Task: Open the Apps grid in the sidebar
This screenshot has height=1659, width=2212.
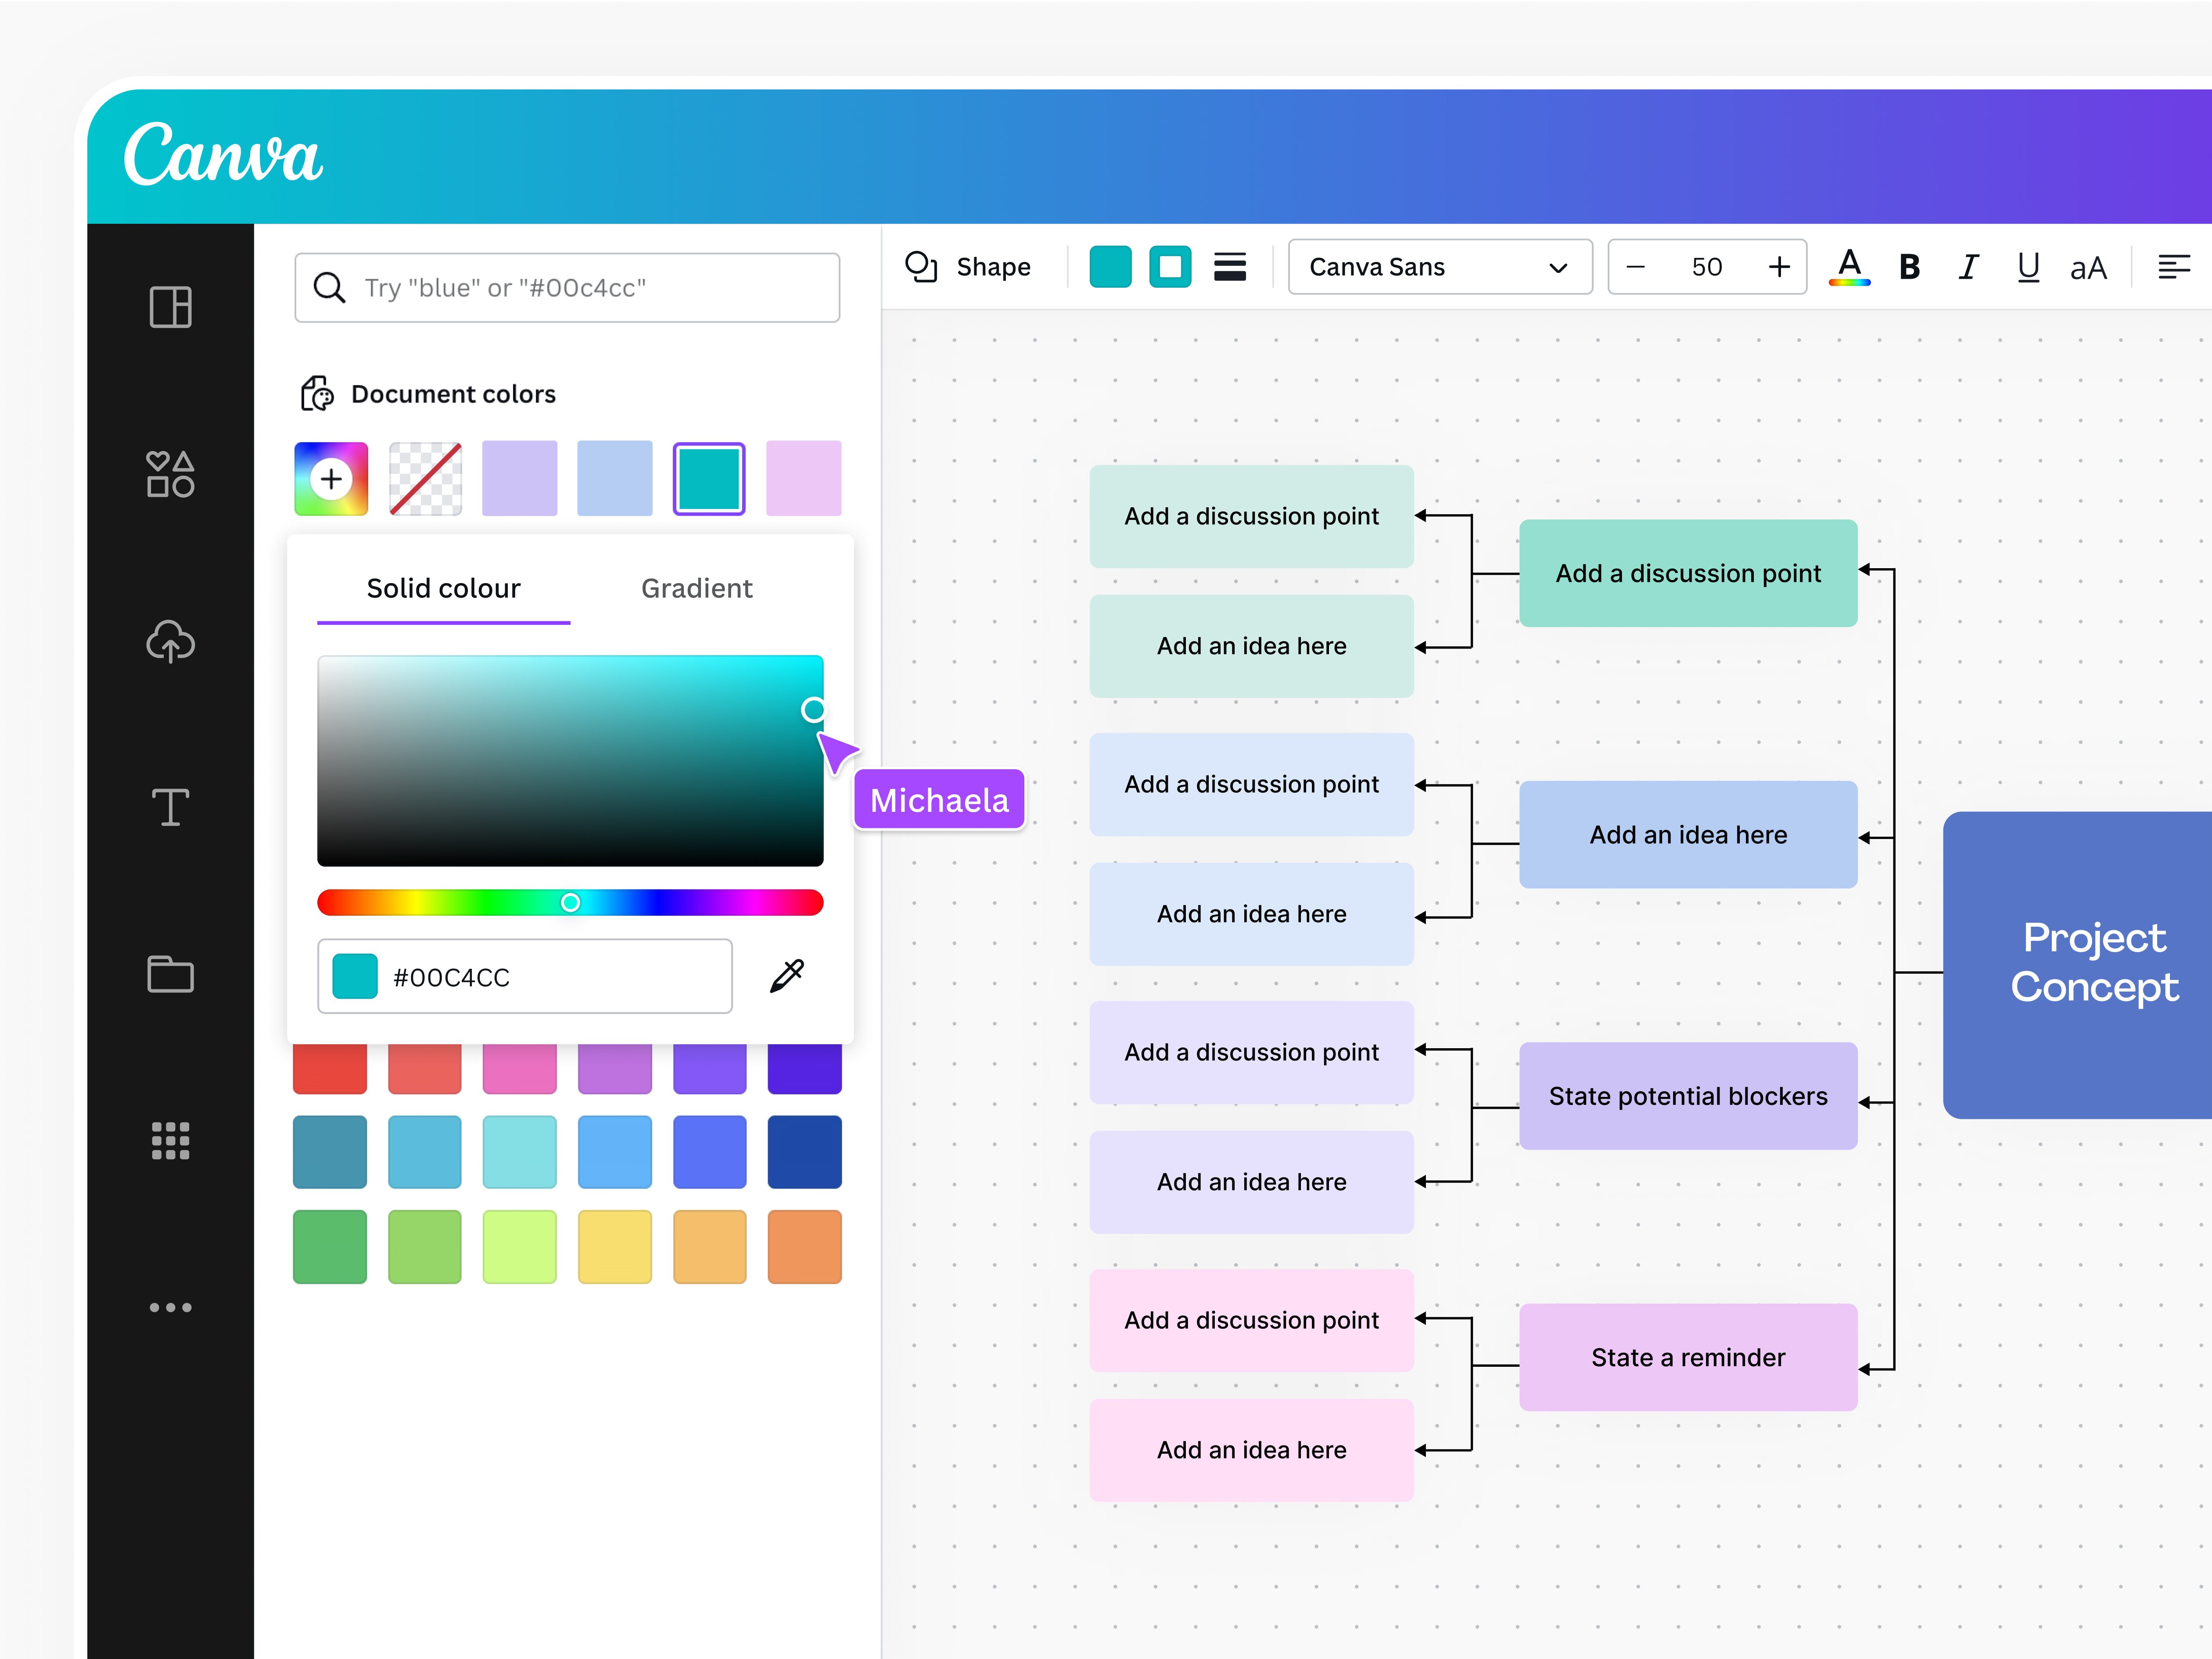Action: click(x=170, y=1141)
